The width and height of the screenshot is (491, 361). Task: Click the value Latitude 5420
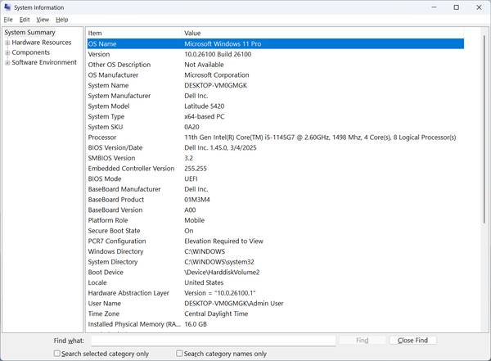point(204,106)
